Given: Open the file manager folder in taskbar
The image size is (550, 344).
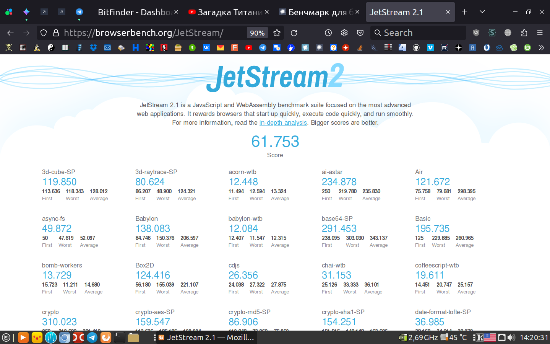Looking at the screenshot, I should (133, 337).
